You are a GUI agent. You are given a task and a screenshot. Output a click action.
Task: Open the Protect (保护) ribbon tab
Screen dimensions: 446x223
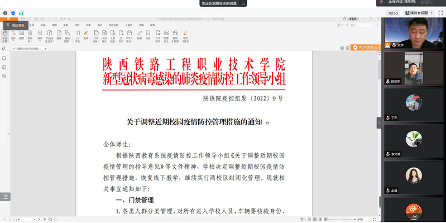click(77, 25)
